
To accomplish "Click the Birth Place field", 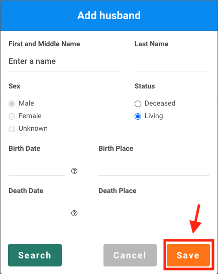I will pos(154,167).
